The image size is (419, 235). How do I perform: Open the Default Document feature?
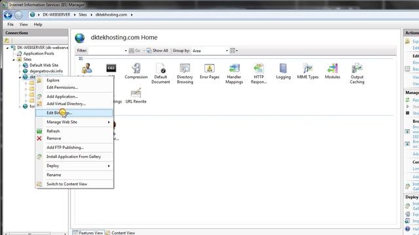(160, 74)
